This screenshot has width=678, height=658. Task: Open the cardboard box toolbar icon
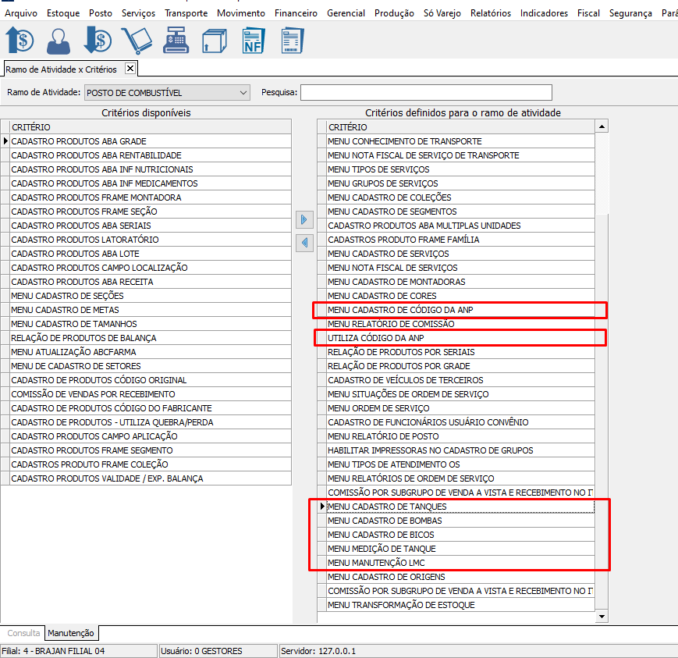(x=214, y=40)
